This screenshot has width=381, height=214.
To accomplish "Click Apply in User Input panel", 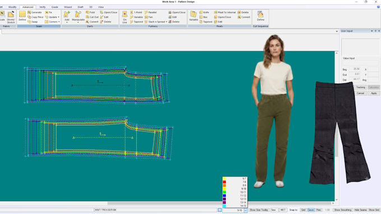I will 374,93.
